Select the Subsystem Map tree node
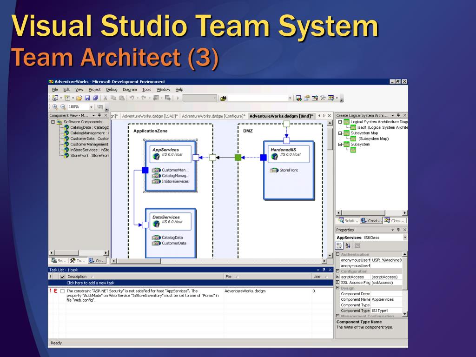This screenshot has width=476, height=357. (x=364, y=133)
